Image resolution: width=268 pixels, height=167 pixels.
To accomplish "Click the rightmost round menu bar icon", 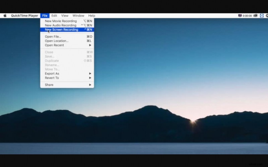I will click(267, 15).
